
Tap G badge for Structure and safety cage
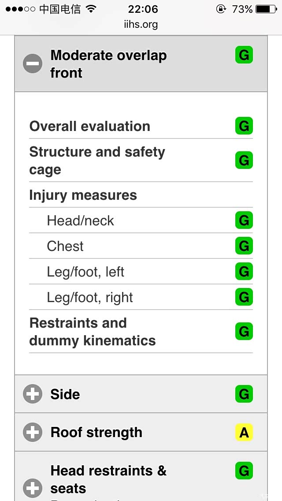coord(244,161)
